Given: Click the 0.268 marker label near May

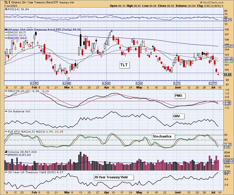Looking at the screenshot, I should coord(139,83).
